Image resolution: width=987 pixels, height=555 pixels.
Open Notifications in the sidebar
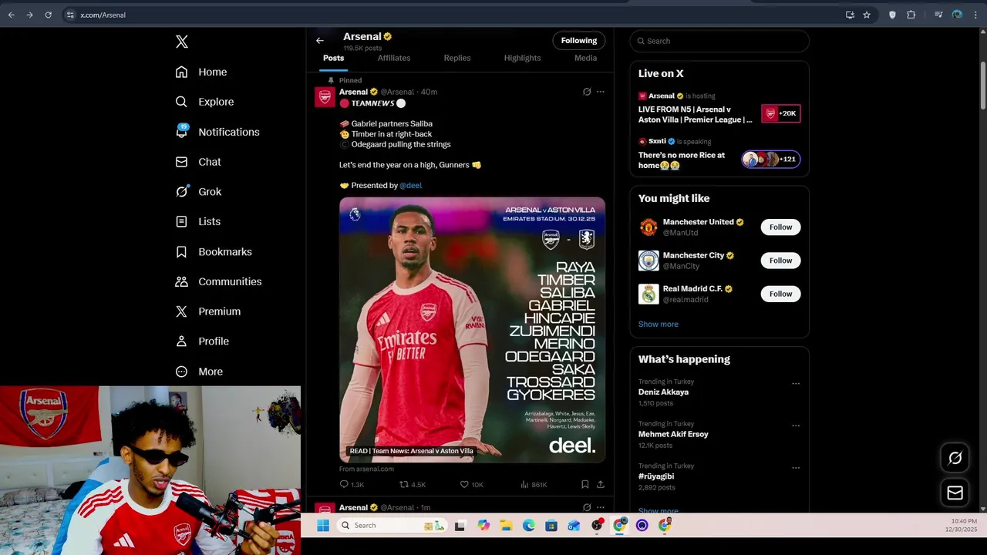coord(217,132)
